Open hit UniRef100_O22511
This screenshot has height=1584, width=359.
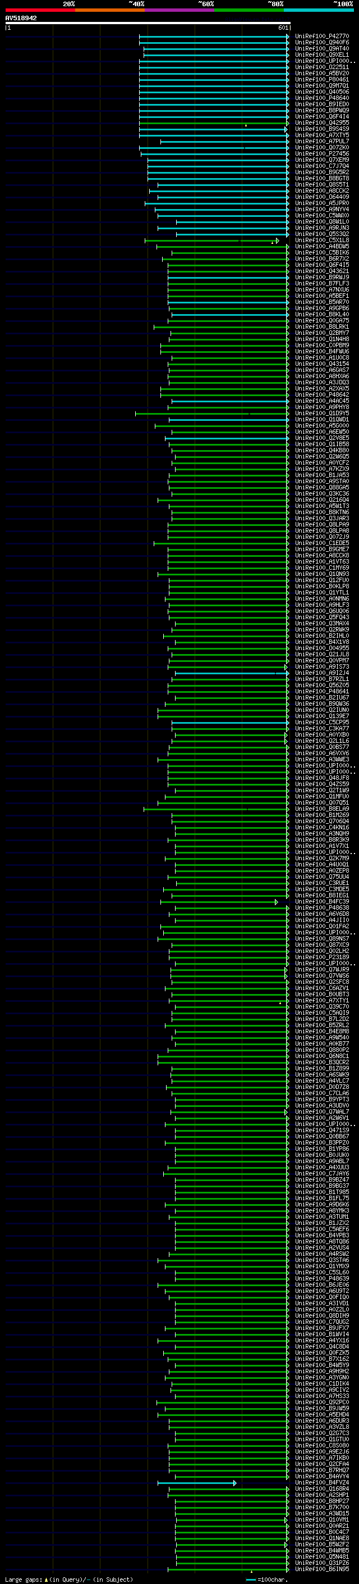pos(321,67)
